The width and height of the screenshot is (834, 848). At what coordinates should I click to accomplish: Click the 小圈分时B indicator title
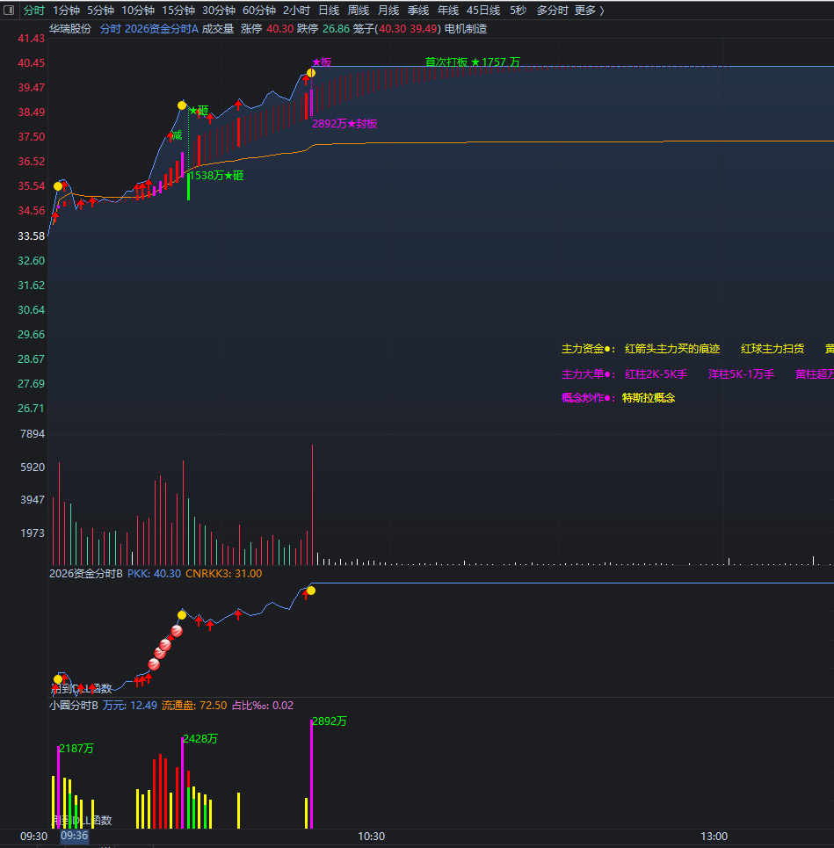(x=74, y=706)
